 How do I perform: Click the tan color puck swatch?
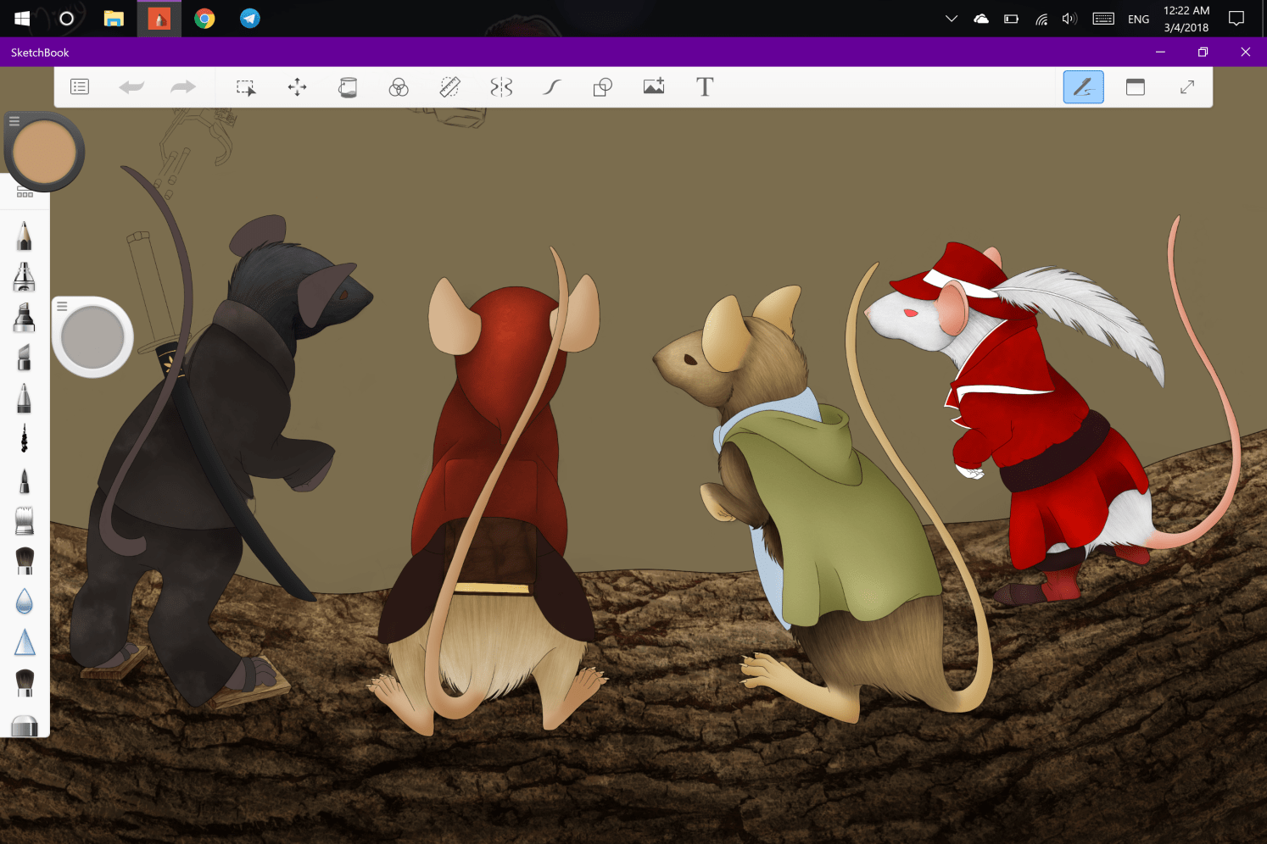click(44, 153)
